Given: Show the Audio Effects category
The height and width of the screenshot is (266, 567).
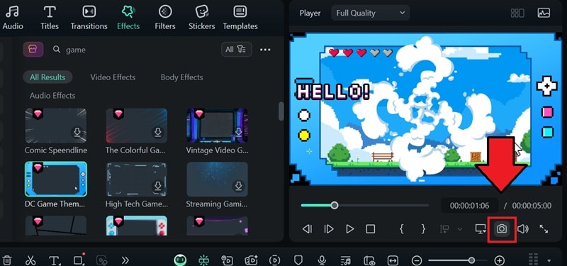Looking at the screenshot, I should pos(52,96).
